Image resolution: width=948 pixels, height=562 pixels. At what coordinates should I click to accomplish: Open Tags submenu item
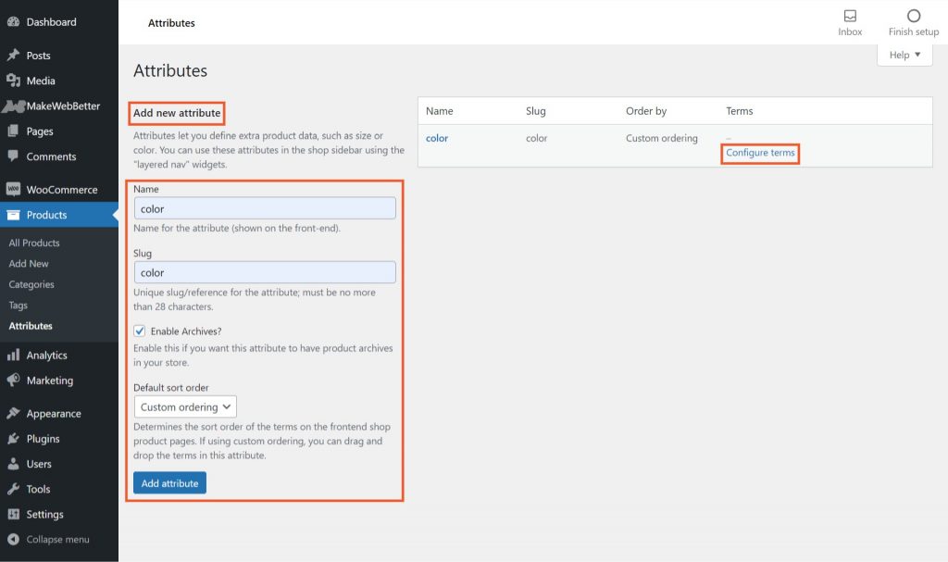click(x=19, y=306)
